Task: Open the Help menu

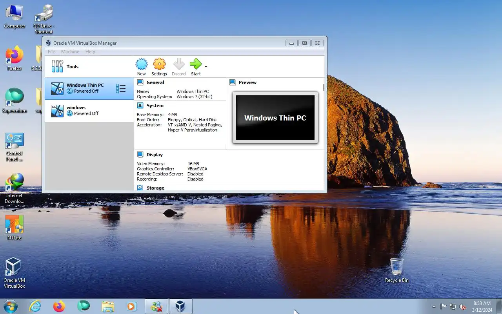Action: (90, 52)
